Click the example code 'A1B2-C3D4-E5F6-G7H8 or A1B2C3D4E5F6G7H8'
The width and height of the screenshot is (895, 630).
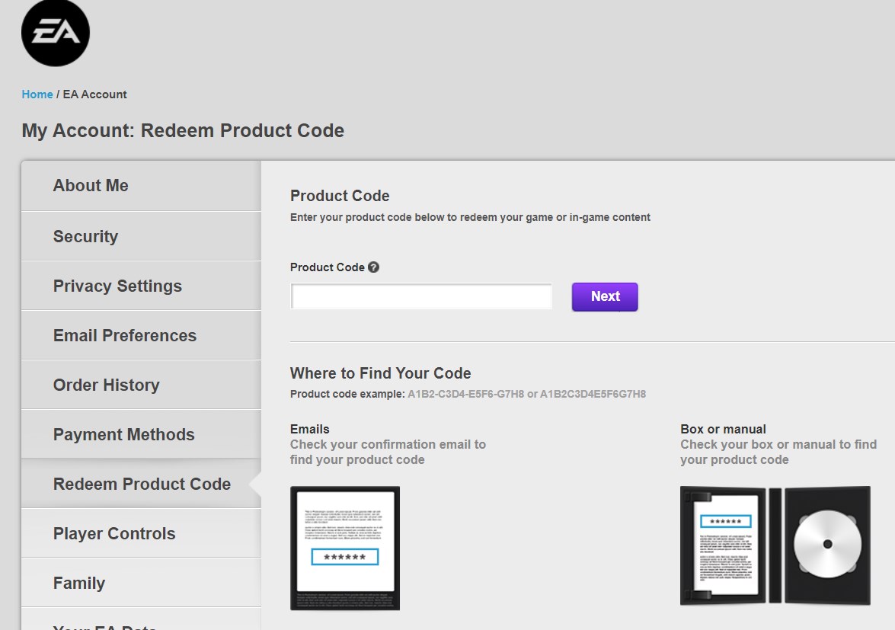coord(526,395)
